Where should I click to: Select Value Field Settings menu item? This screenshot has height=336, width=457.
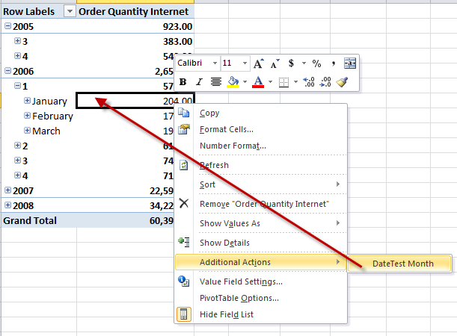pyautogui.click(x=241, y=281)
